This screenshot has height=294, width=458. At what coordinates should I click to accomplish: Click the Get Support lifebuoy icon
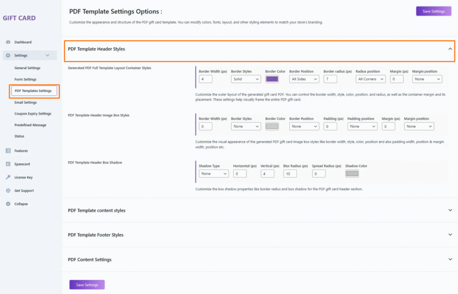(8, 191)
